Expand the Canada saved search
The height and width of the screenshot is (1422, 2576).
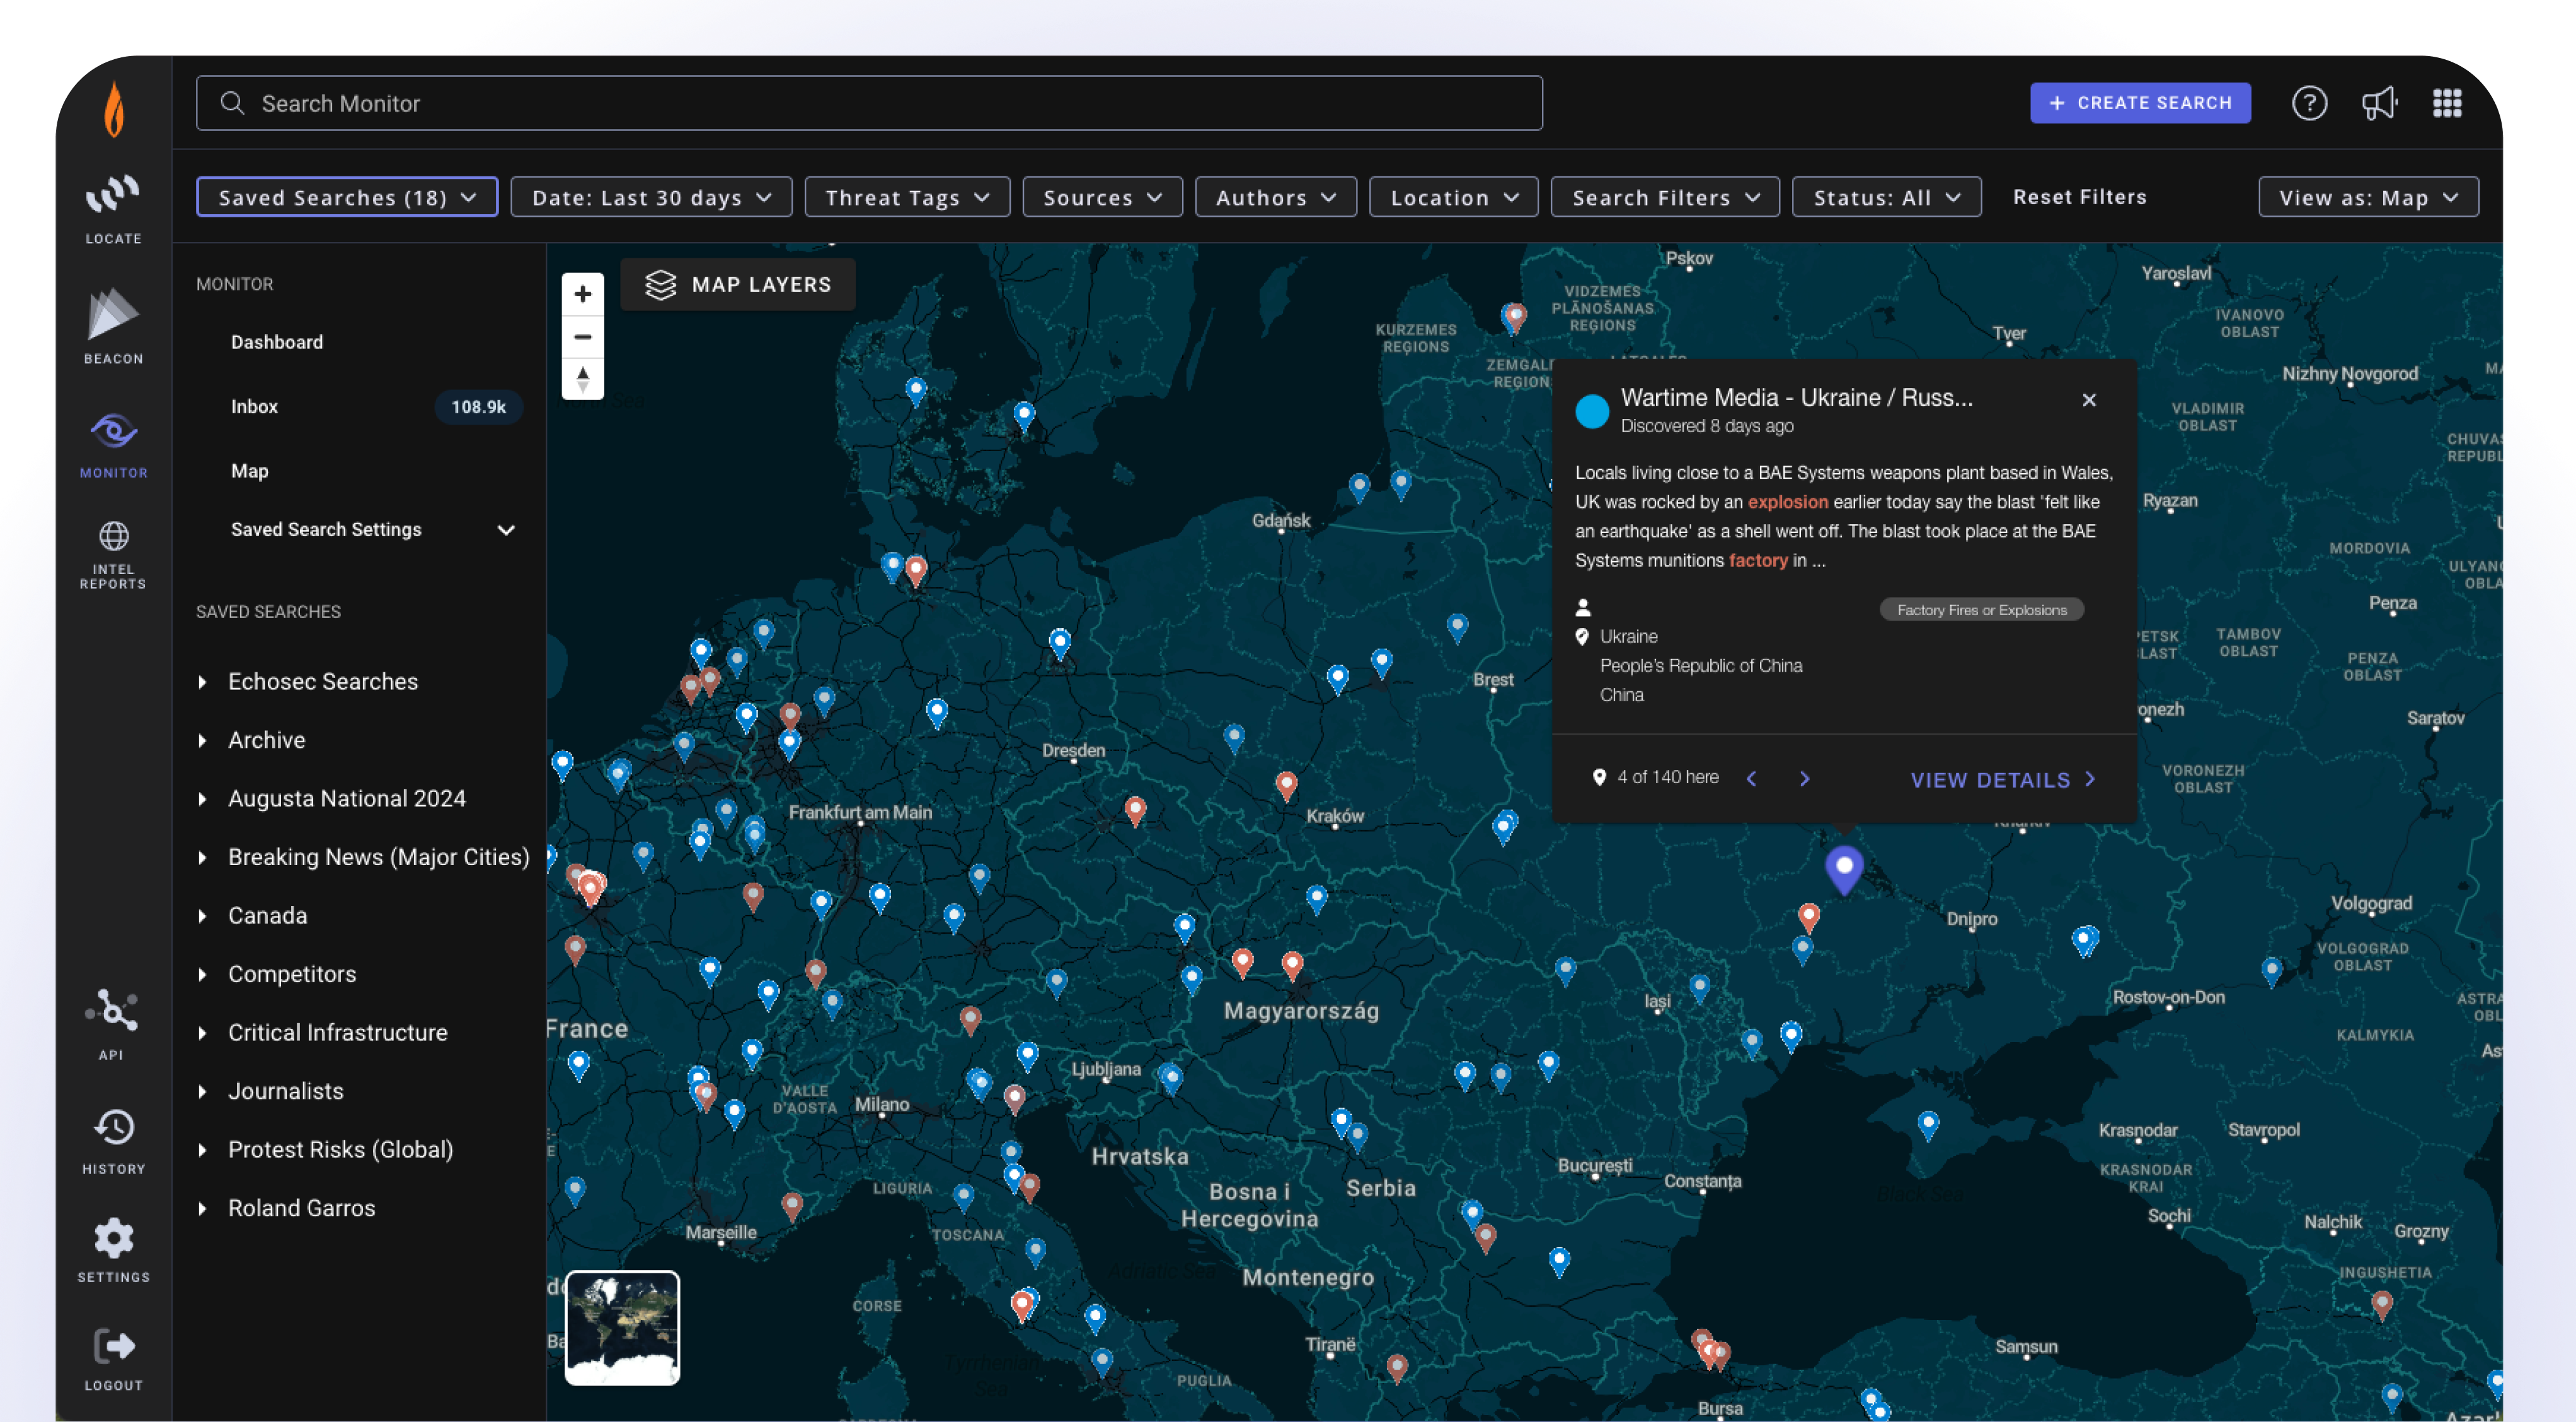(x=202, y=916)
